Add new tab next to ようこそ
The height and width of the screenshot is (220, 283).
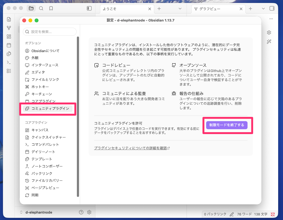coord(159,9)
